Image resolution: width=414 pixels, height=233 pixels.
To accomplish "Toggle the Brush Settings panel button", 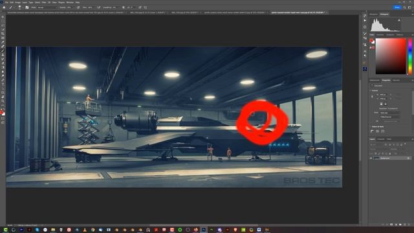I will [x=27, y=7].
